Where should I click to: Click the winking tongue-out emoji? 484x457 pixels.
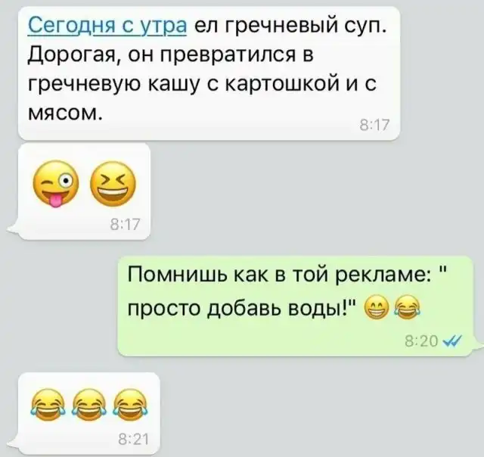click(56, 184)
